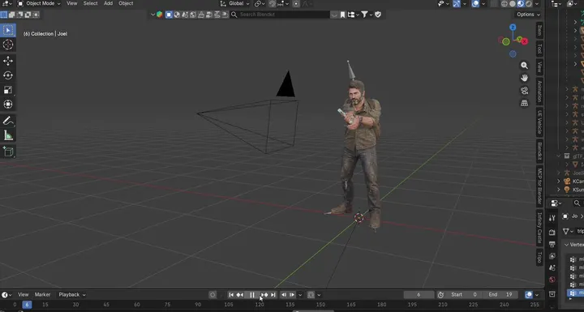Switch to wireframe viewport shading
Image resolution: width=584 pixels, height=312 pixels.
coord(505,4)
